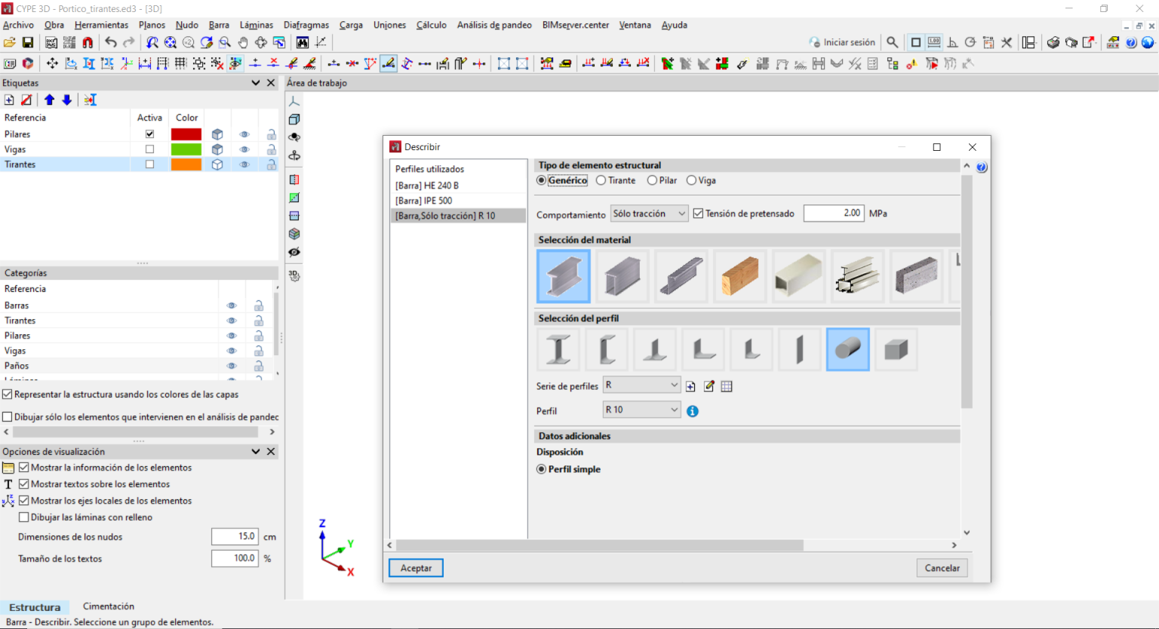Screen dimensions: 1159x629
Task: Open the profile series table icon
Action: click(x=727, y=386)
